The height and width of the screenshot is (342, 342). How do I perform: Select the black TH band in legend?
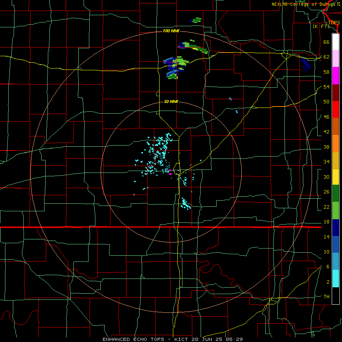tap(336, 296)
